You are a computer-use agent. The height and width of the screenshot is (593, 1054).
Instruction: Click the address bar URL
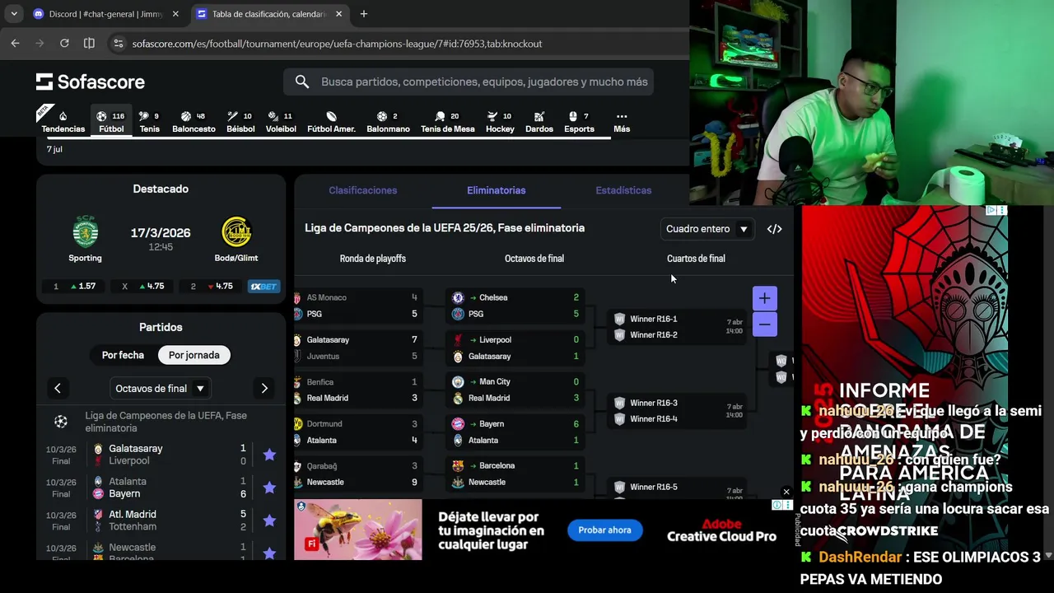337,44
